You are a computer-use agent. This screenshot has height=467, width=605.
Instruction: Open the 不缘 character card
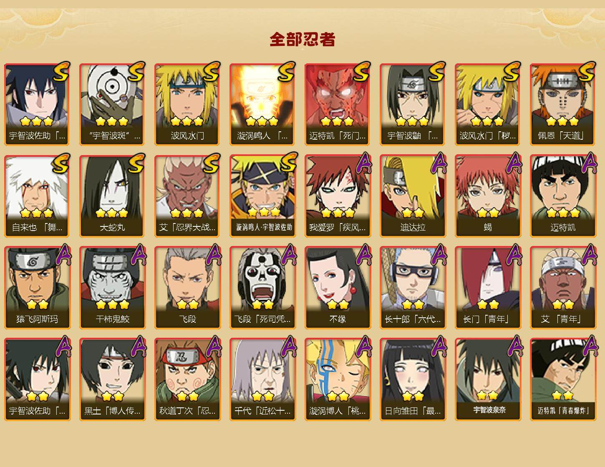337,288
